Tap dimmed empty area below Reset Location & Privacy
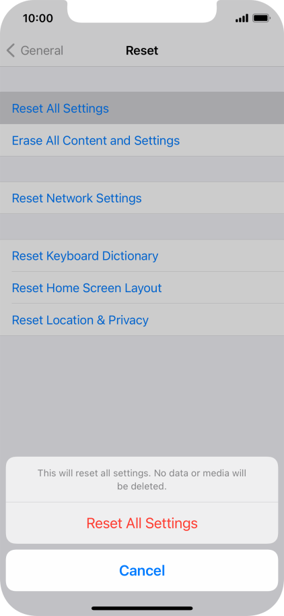This screenshot has width=284, height=616. click(142, 395)
